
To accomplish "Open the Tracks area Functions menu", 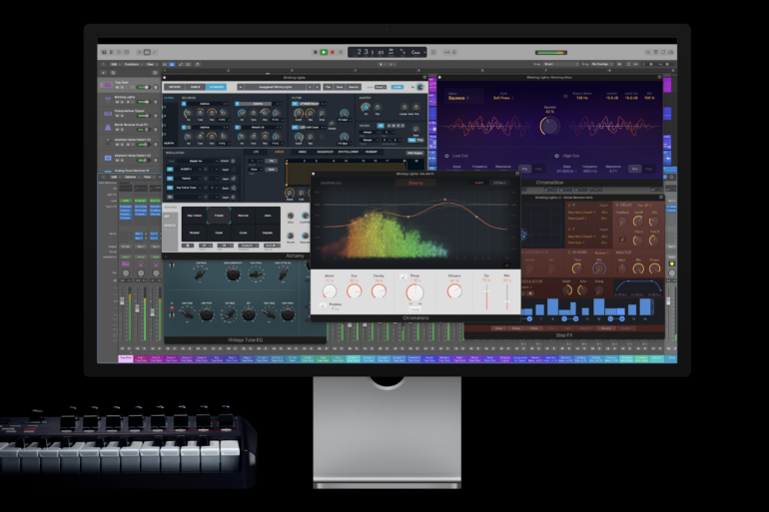I will click(132, 64).
